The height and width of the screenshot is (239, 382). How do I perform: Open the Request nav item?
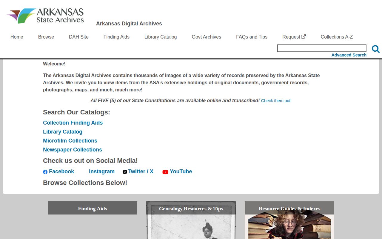pos(294,37)
